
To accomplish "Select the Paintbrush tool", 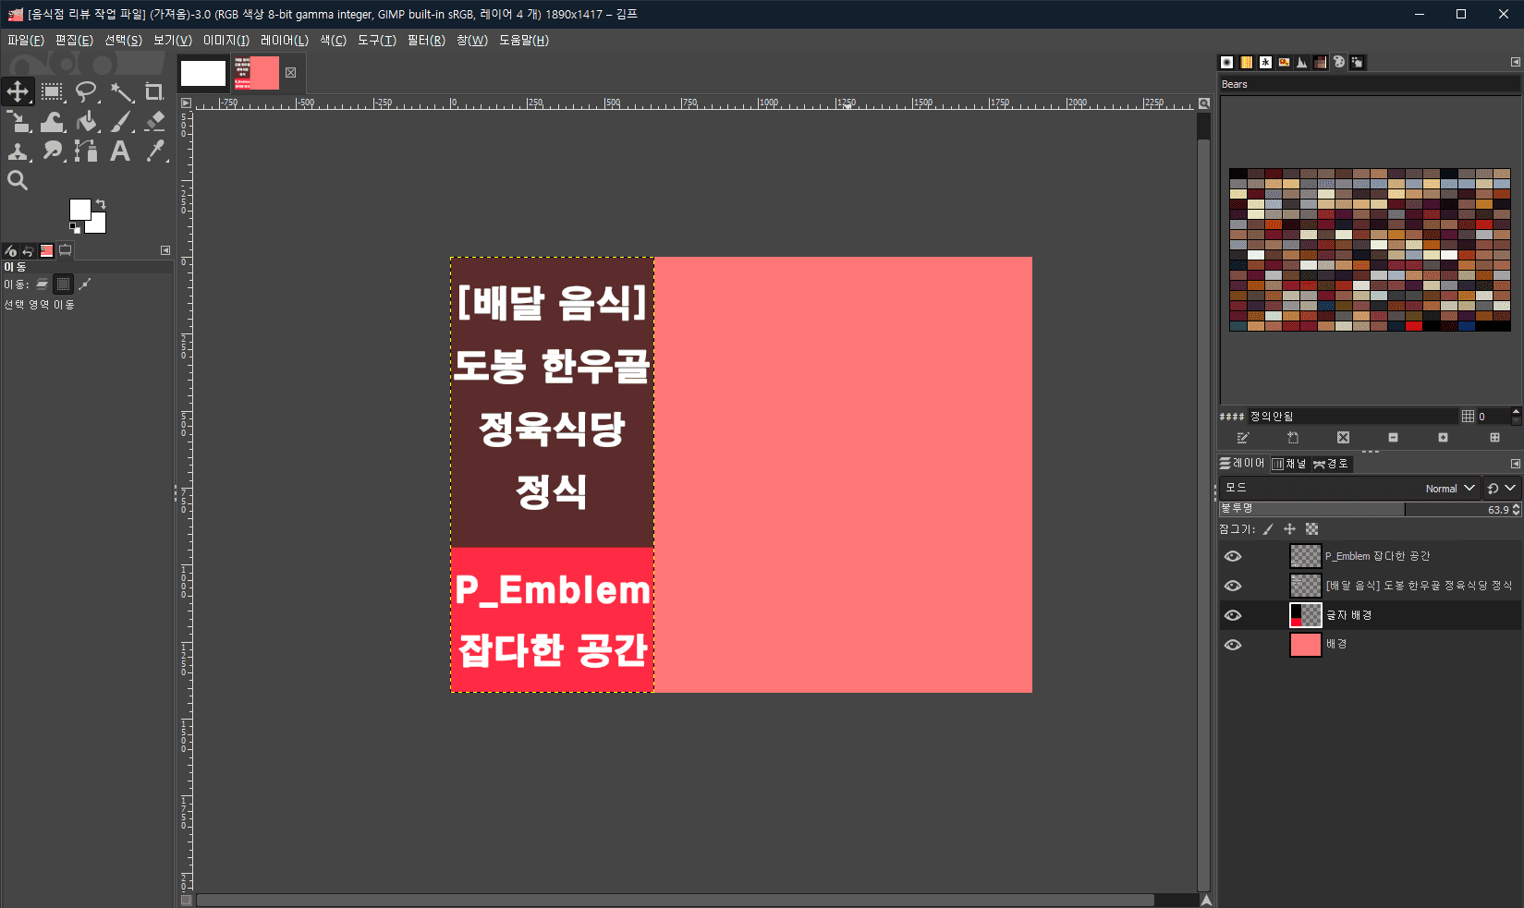I will (x=121, y=121).
